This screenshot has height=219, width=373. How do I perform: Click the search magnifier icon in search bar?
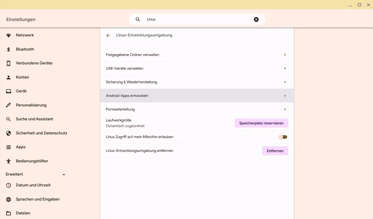pos(138,19)
